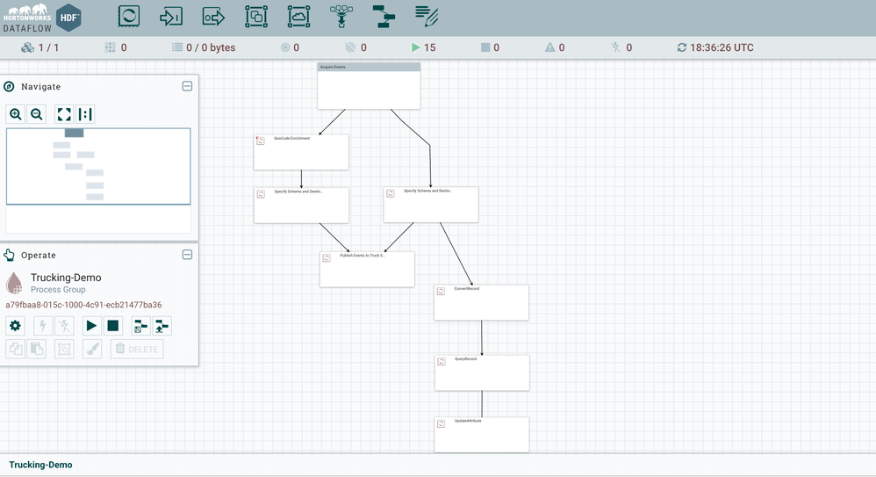Click the Create Template button
Image resolution: width=876 pixels, height=477 pixels.
140,325
